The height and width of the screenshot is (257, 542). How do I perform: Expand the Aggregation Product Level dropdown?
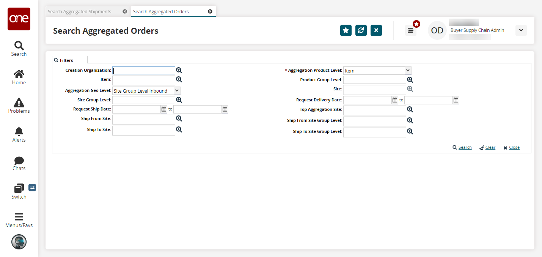point(408,71)
